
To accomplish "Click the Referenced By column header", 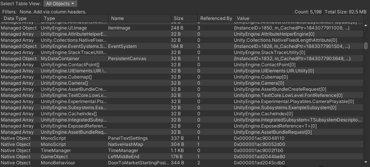I will (x=216, y=18).
